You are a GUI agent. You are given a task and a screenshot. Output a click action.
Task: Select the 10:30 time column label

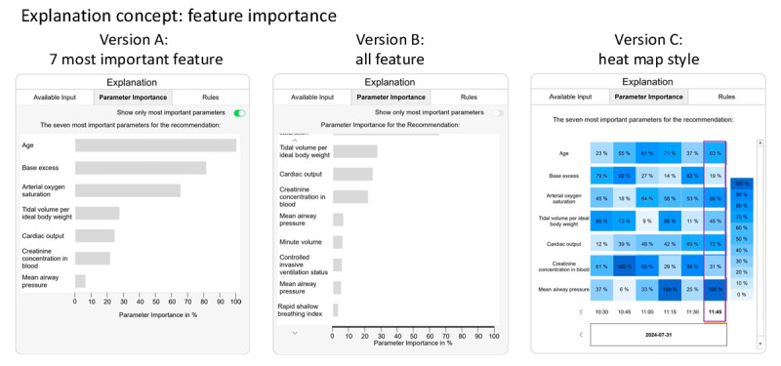click(602, 312)
